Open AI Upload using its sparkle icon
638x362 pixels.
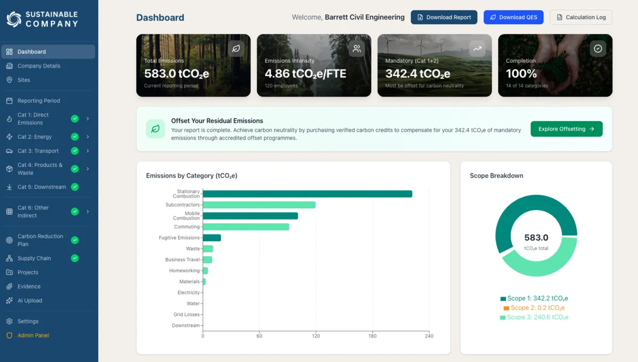(10, 300)
